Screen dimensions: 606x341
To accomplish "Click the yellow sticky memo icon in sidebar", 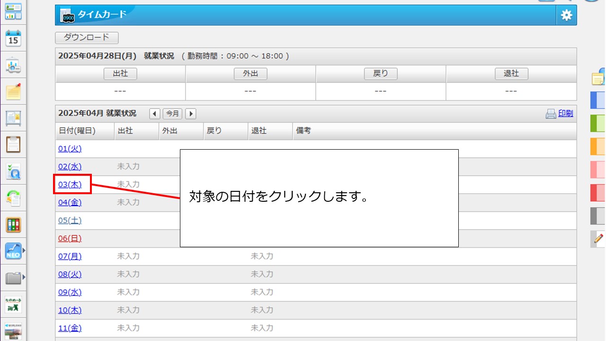I will click(13, 91).
